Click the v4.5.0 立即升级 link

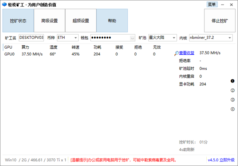pos(221,160)
